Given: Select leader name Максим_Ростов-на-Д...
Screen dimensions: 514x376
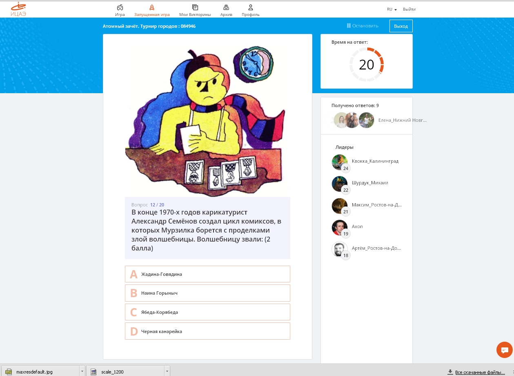Looking at the screenshot, I should pos(377,205).
